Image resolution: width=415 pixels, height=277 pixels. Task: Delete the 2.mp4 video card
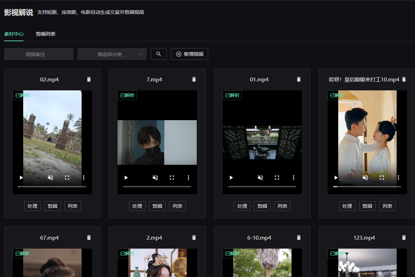pyautogui.click(x=194, y=238)
